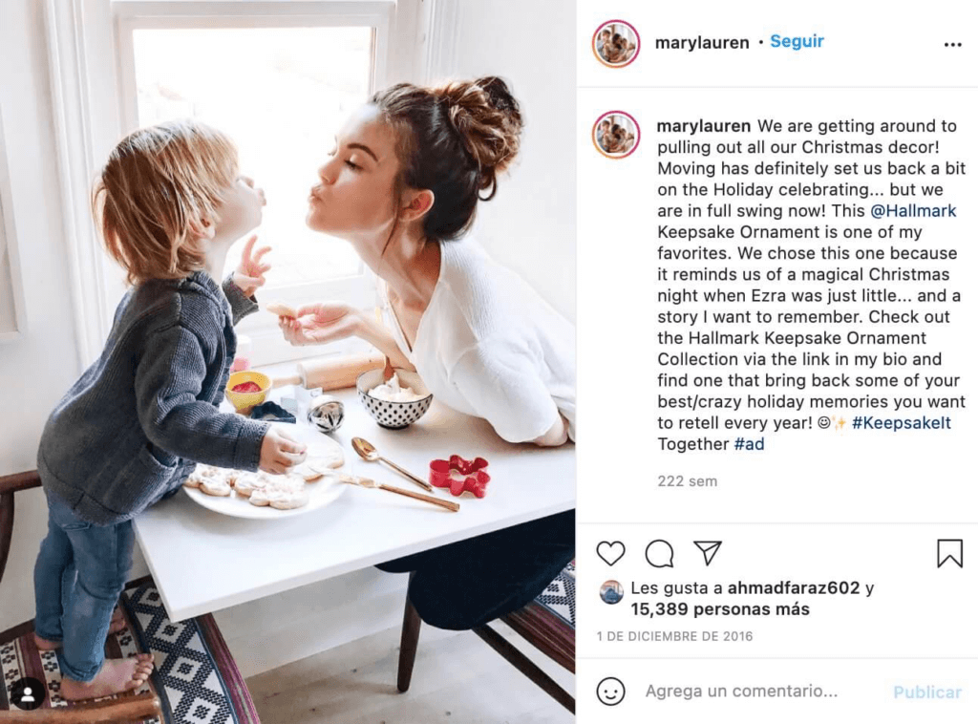This screenshot has height=724, width=978.
Task: Show tagged people icon on photo
Action: [28, 693]
